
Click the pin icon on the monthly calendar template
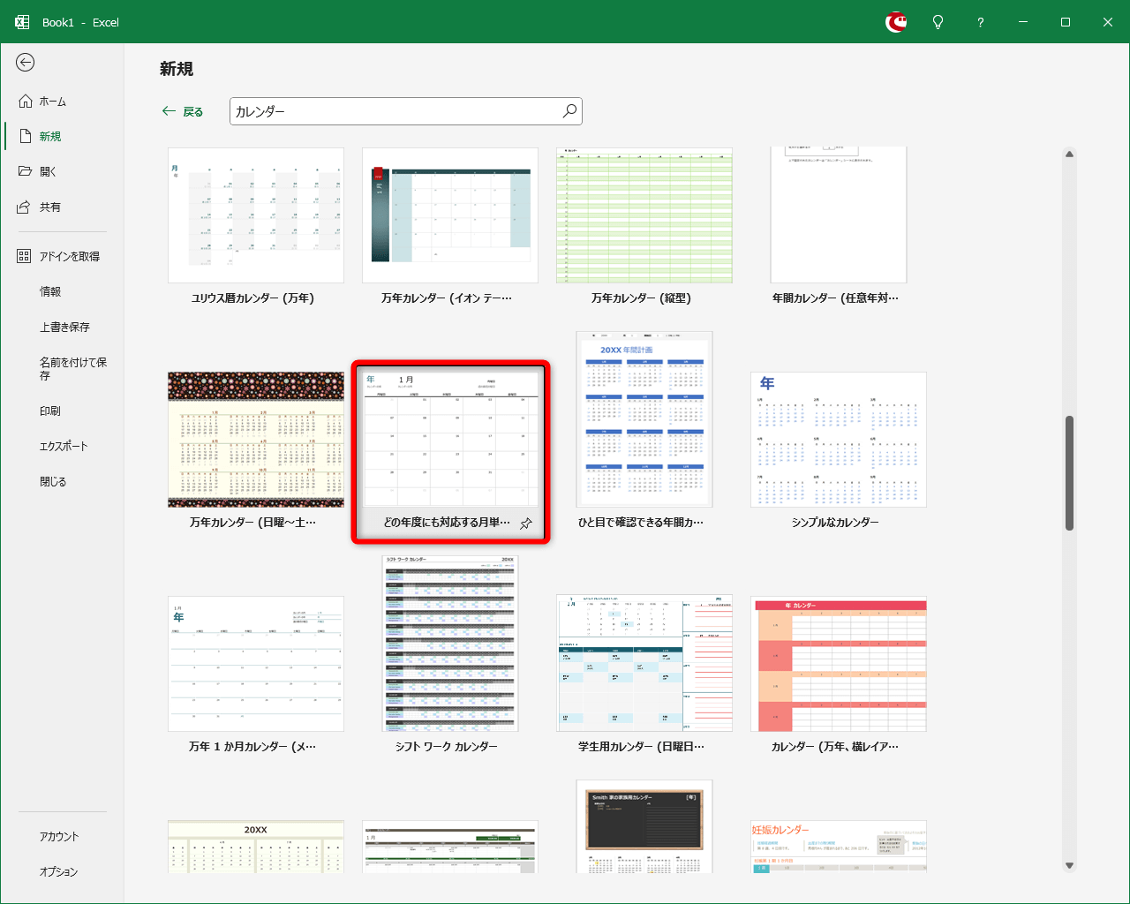(x=526, y=523)
